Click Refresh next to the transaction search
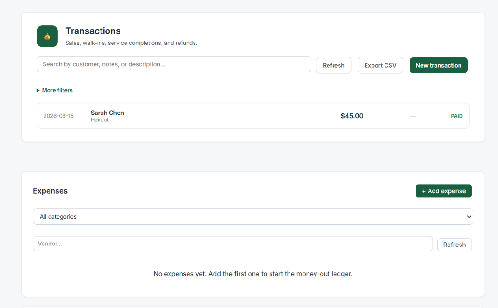Screen dimensions: 498x308 click(334, 65)
